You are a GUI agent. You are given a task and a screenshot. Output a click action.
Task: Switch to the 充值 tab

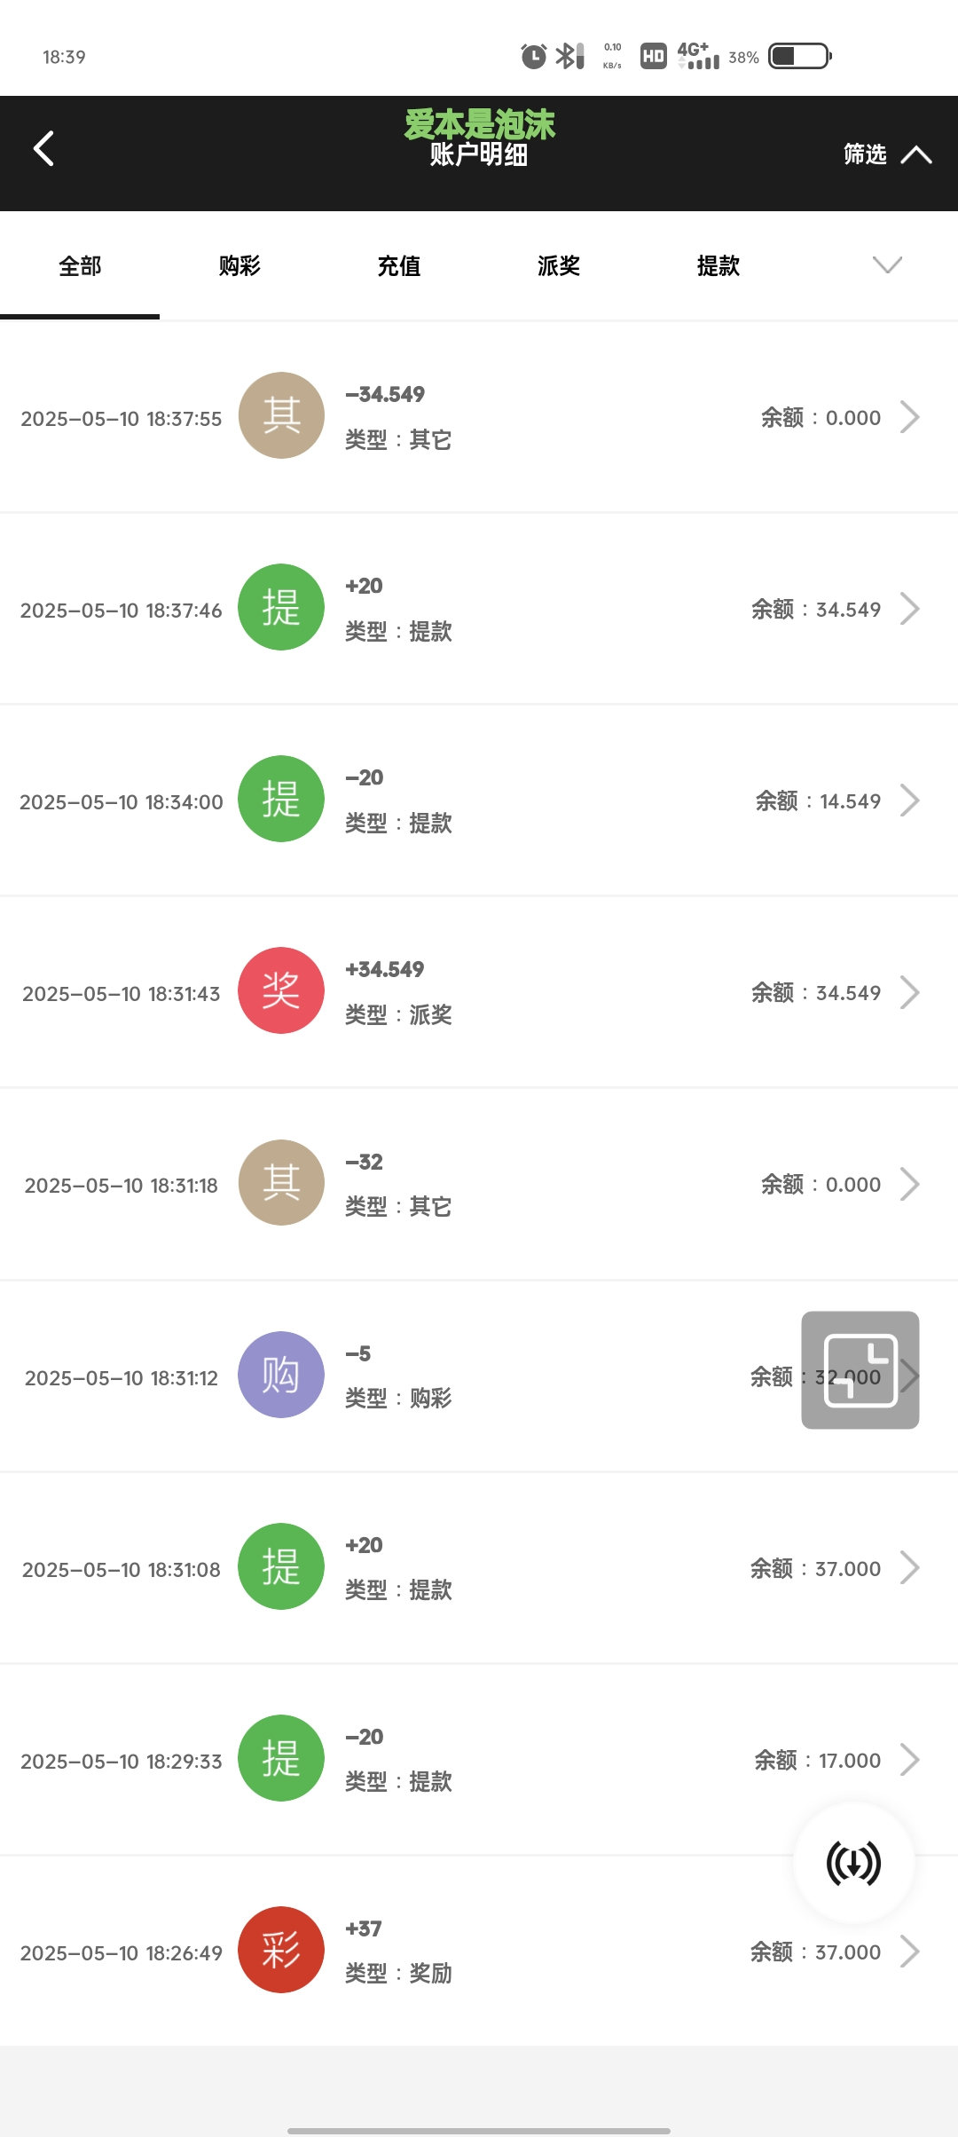point(399,265)
